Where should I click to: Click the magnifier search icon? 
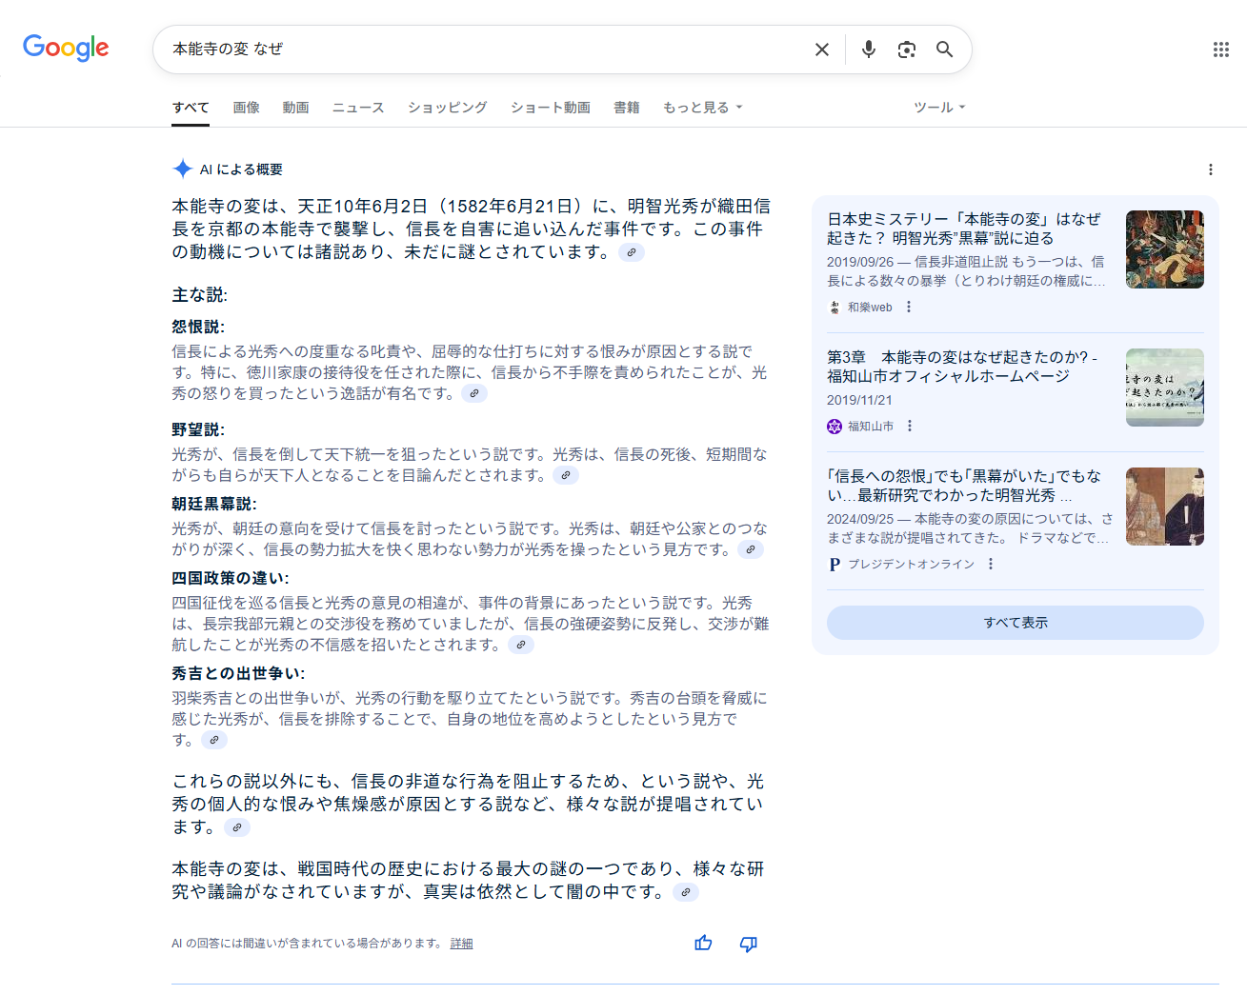[944, 50]
